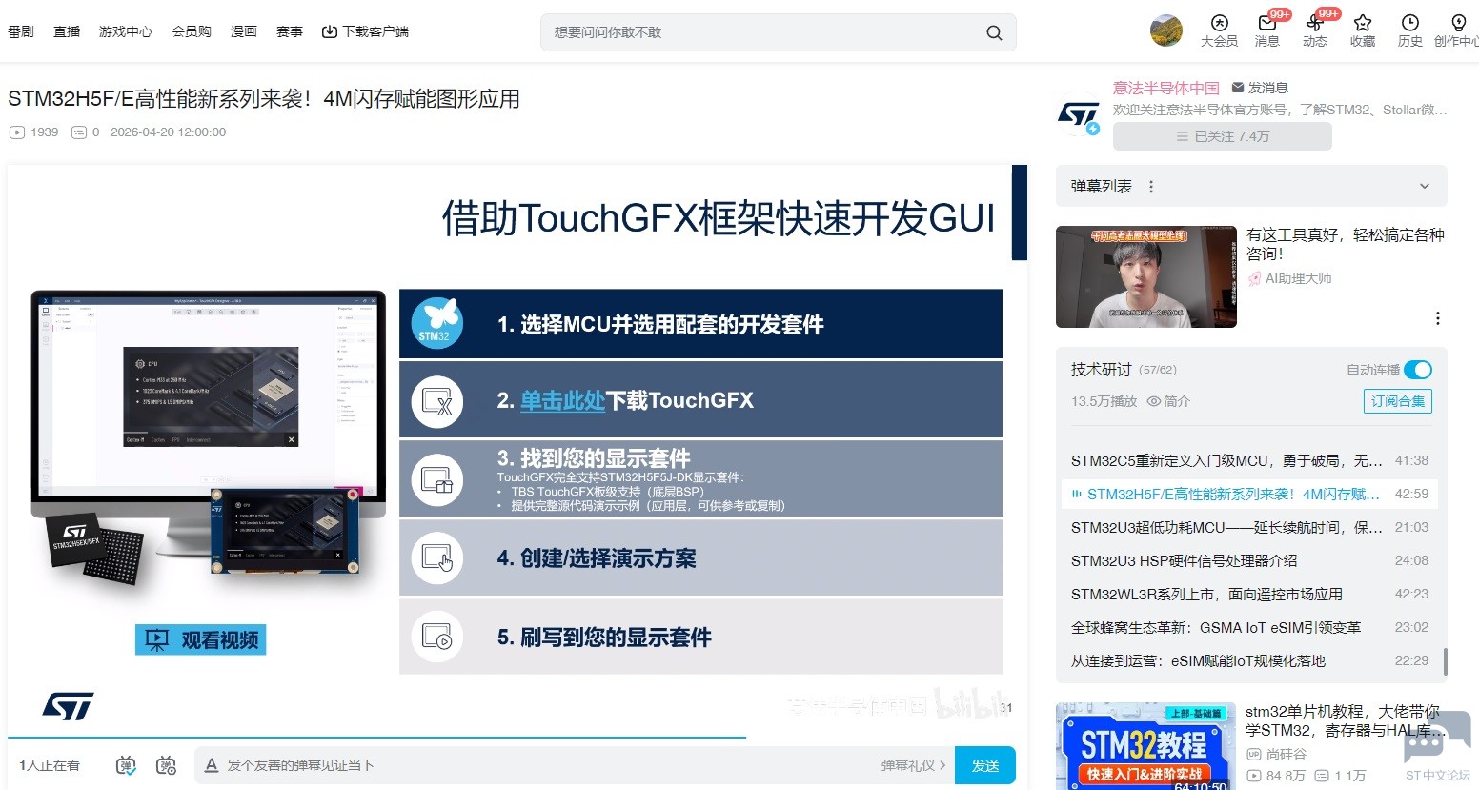Screen dimensions: 1479x790
Task: Play STM32C5重新定义入门级MCU playlist item
Action: (x=1249, y=460)
